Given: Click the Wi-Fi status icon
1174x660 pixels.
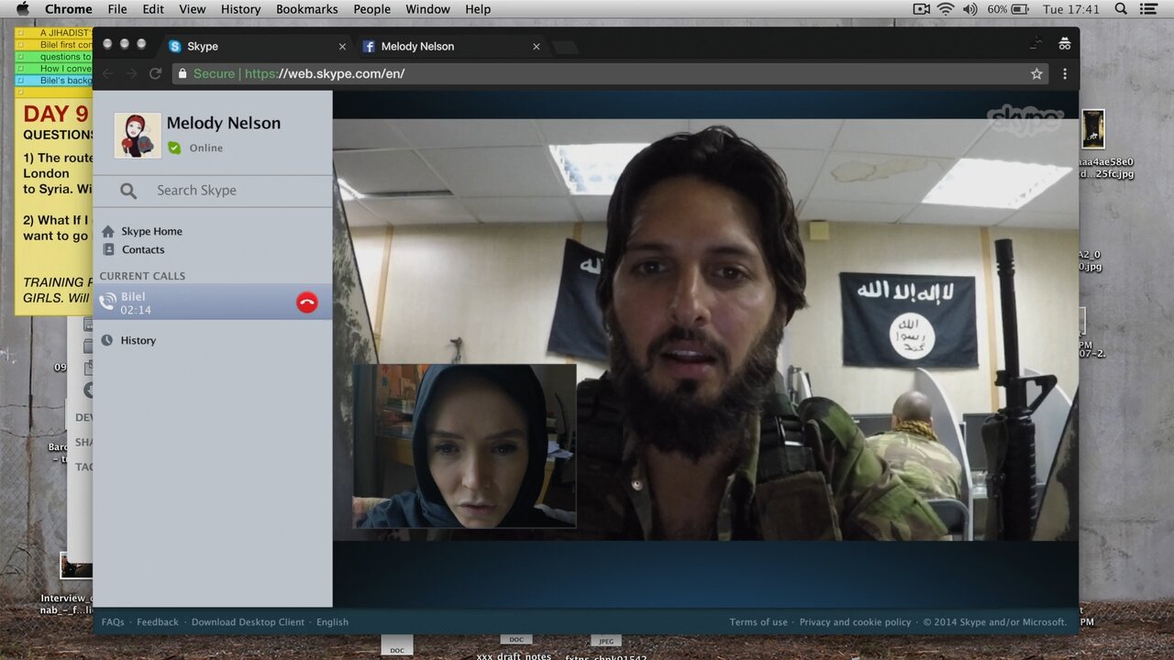Looking at the screenshot, I should [x=946, y=9].
